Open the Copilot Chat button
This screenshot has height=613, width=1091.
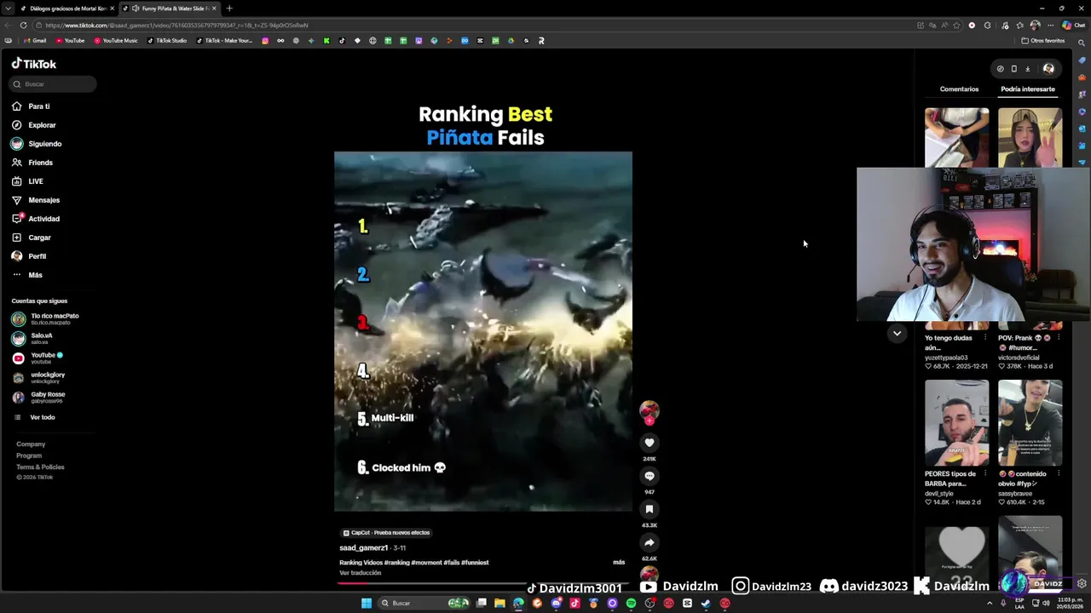[x=1073, y=26]
